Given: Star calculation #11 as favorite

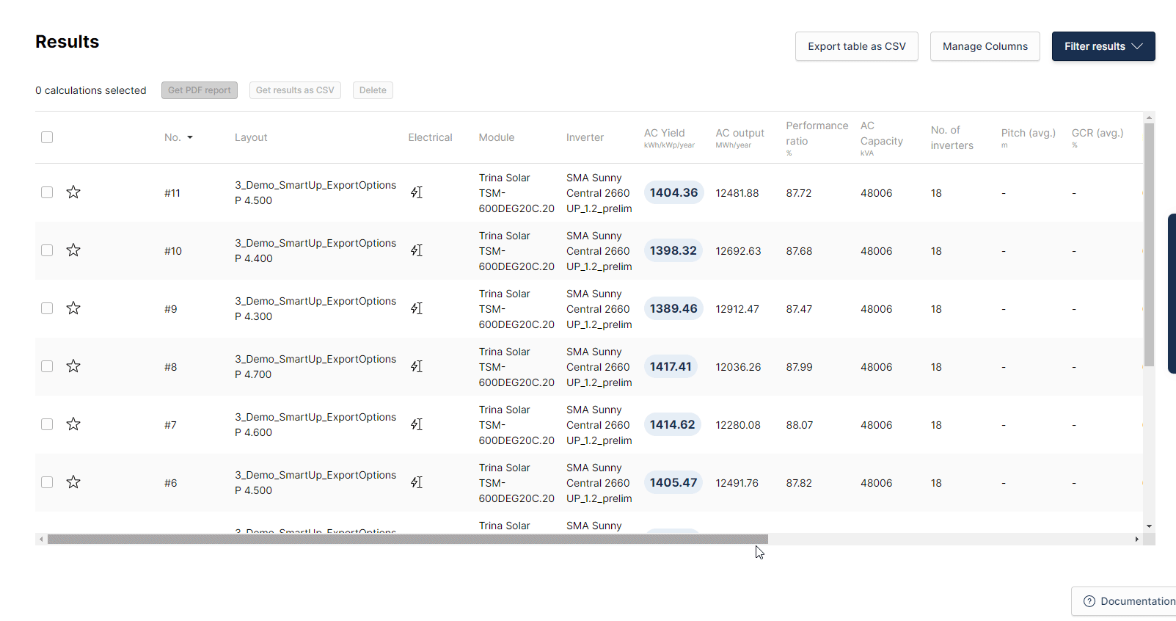Looking at the screenshot, I should (73, 192).
